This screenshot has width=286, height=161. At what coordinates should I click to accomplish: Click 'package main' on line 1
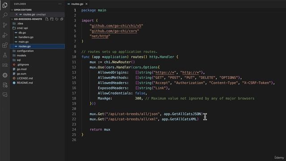(x=94, y=10)
